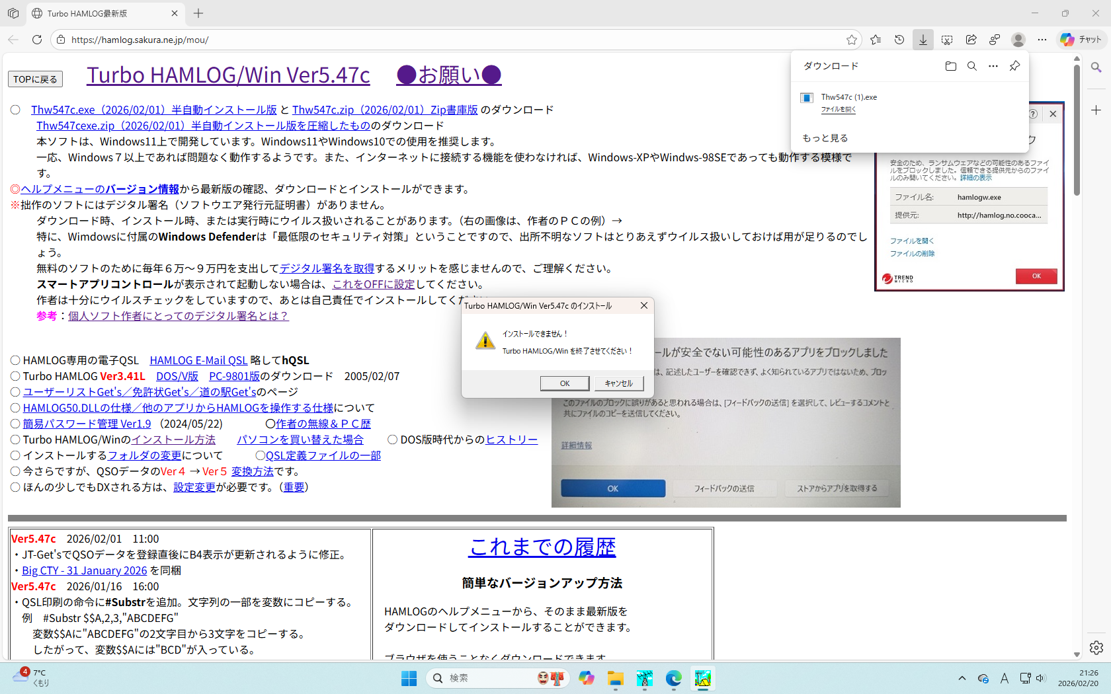Click the refresh page icon

point(37,40)
